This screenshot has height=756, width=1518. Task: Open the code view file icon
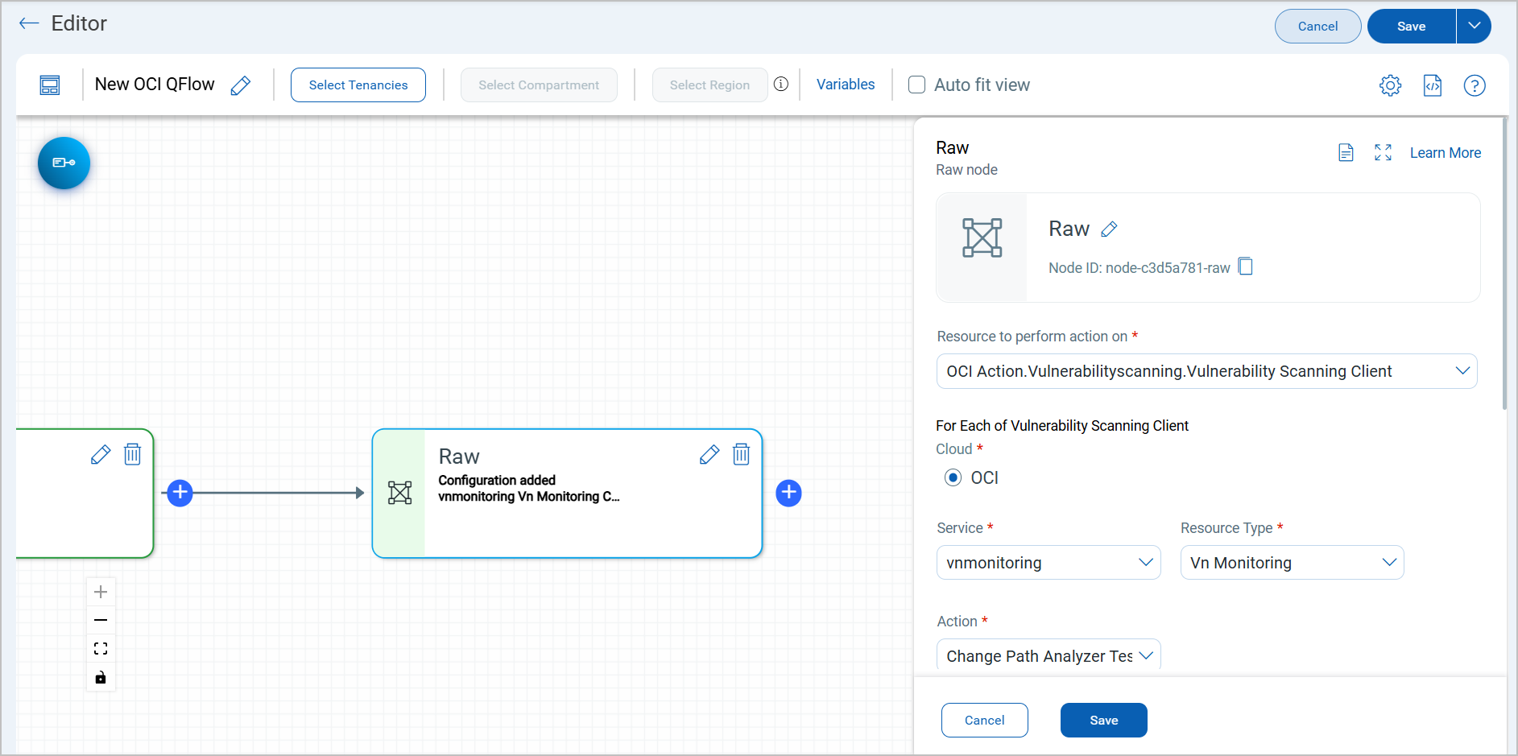pos(1432,85)
